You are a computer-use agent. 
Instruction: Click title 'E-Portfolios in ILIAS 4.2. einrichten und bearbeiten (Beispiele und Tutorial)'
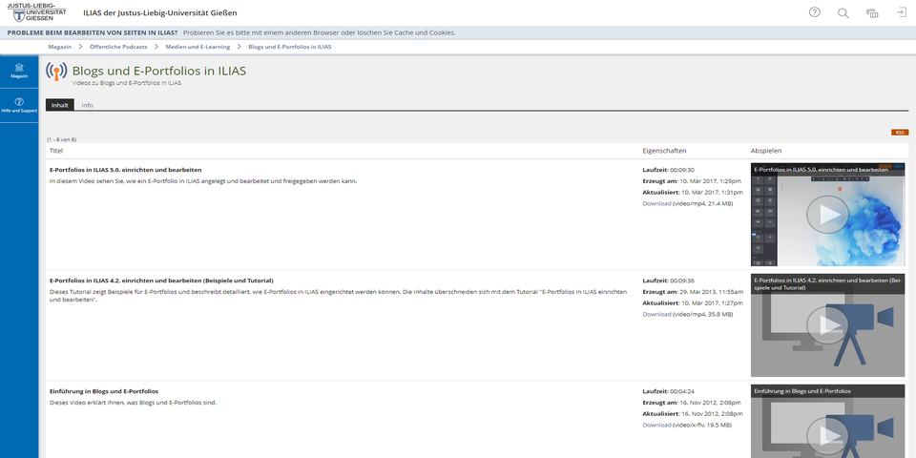coord(161,281)
